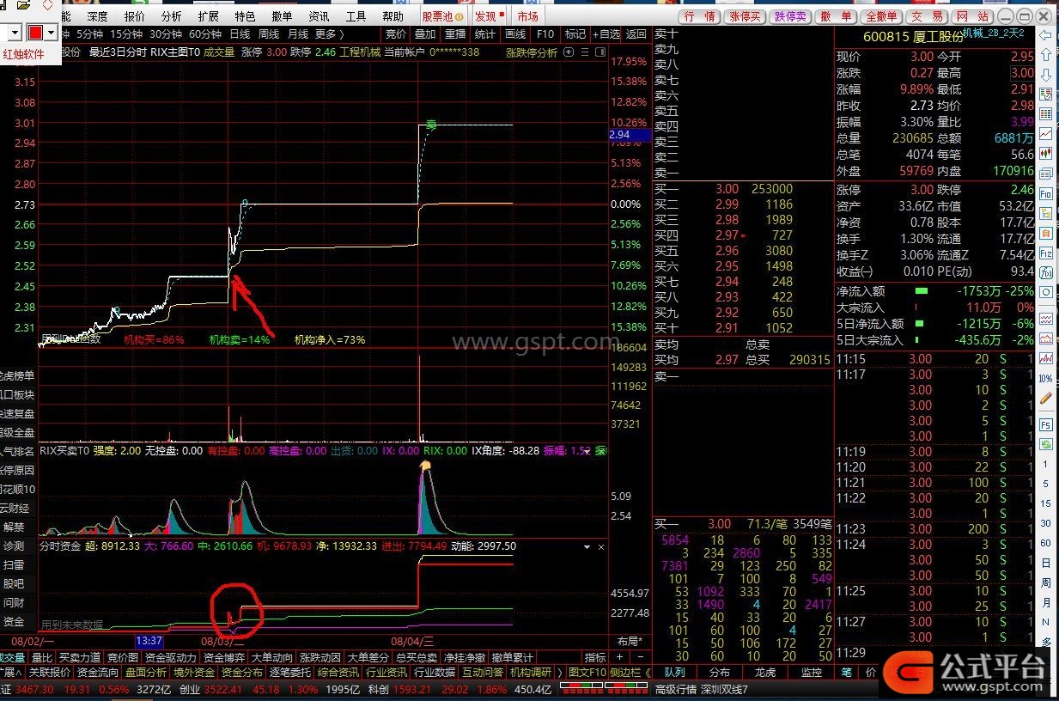This screenshot has width=1059, height=701.
Task: Click the 10% sidebar icon
Action: point(1045,378)
